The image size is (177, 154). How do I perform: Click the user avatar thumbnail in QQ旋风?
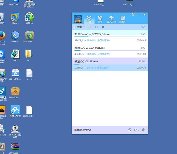pyautogui.click(x=78, y=19)
